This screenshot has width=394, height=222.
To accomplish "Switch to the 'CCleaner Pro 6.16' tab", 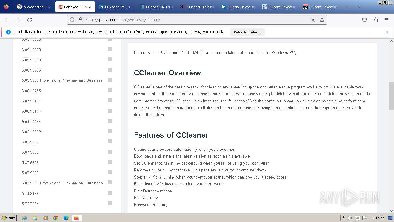I will [116, 7].
